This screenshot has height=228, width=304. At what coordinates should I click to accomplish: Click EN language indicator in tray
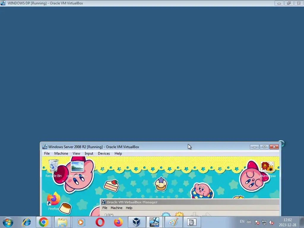(x=242, y=221)
